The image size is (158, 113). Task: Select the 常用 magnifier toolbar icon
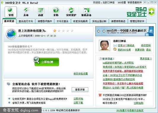tap(11, 12)
